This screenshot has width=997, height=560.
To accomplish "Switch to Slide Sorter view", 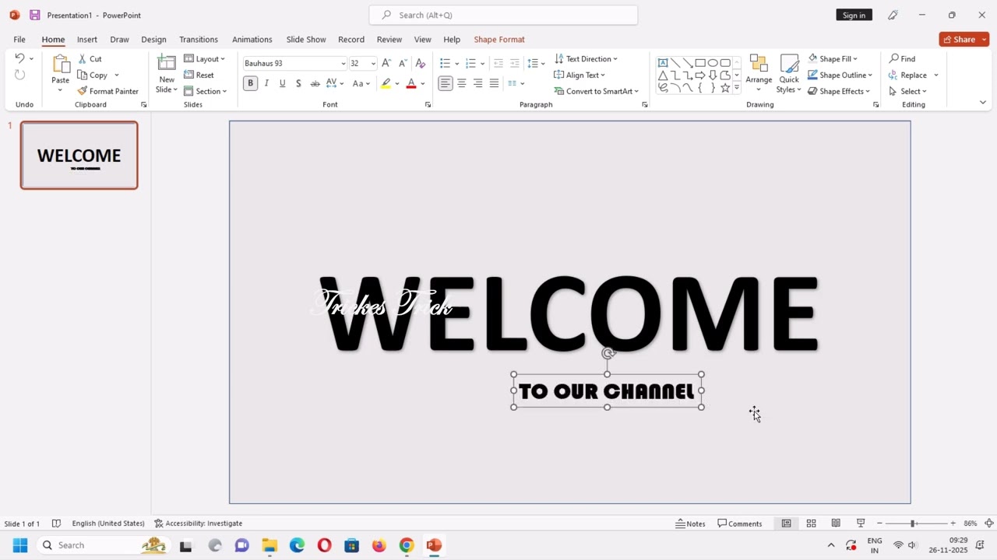I will click(x=811, y=523).
